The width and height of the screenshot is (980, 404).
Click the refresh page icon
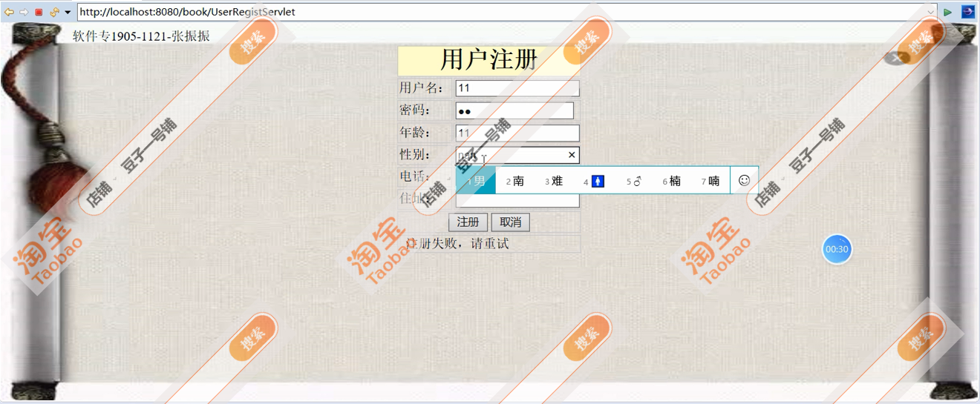click(54, 12)
